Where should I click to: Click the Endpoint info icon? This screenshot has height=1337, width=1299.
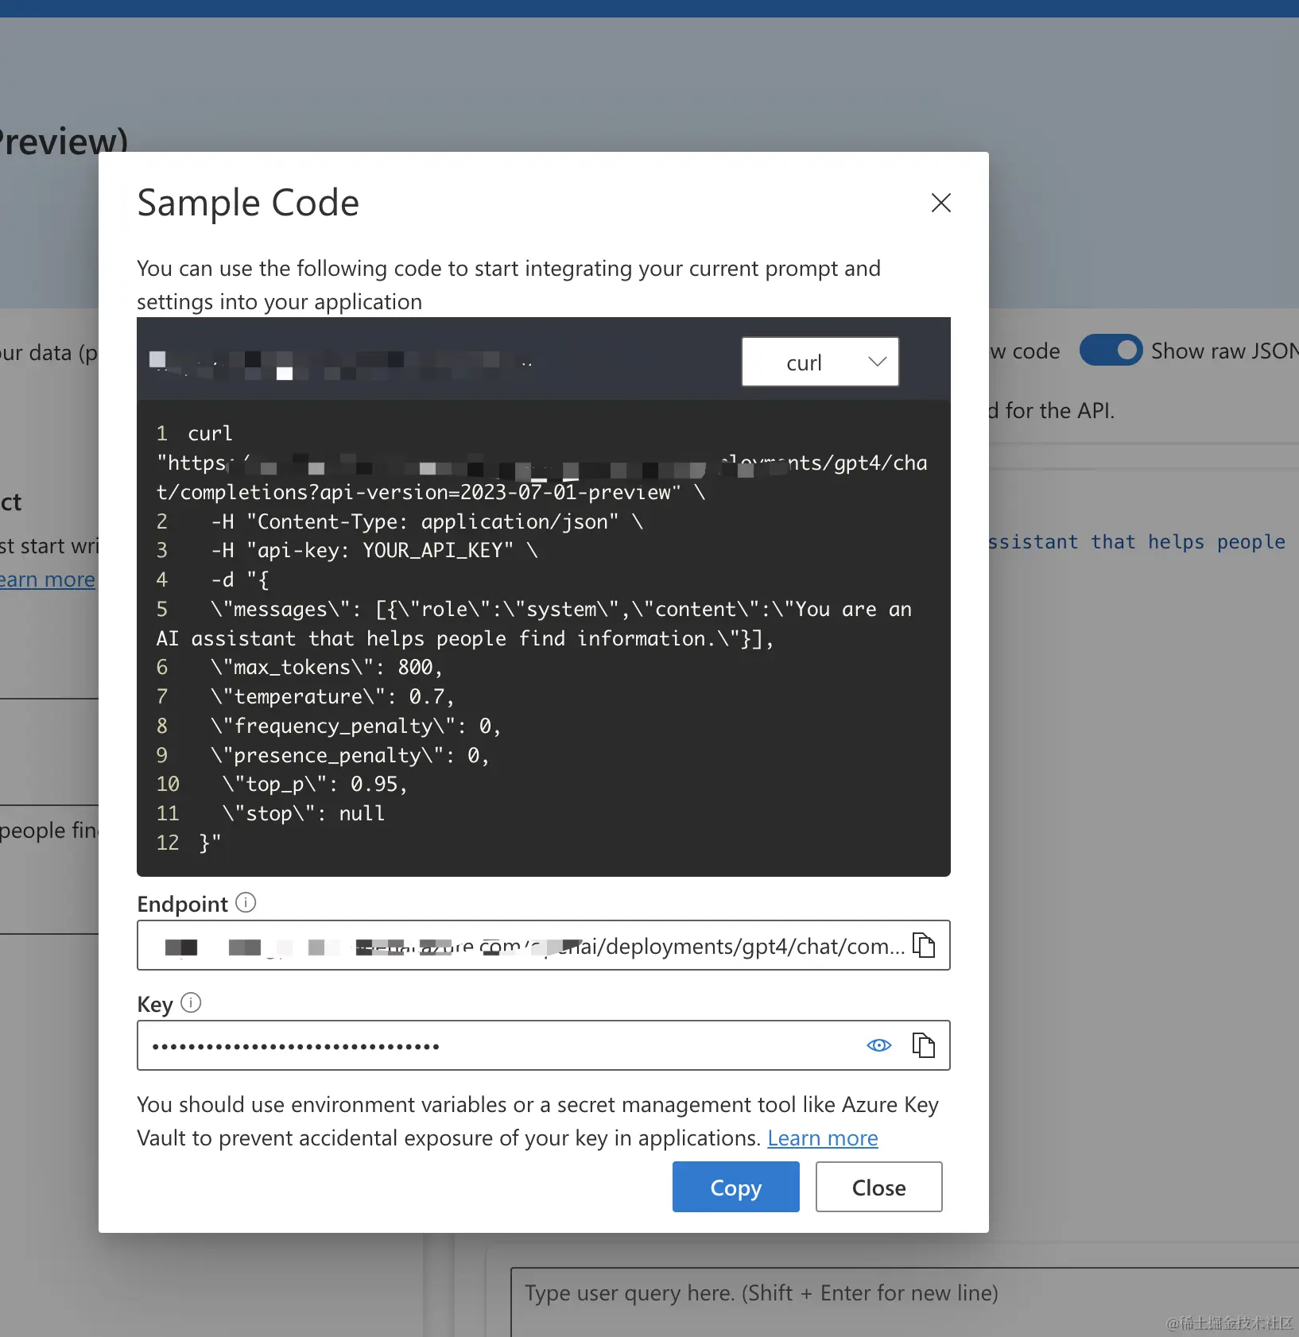246,902
